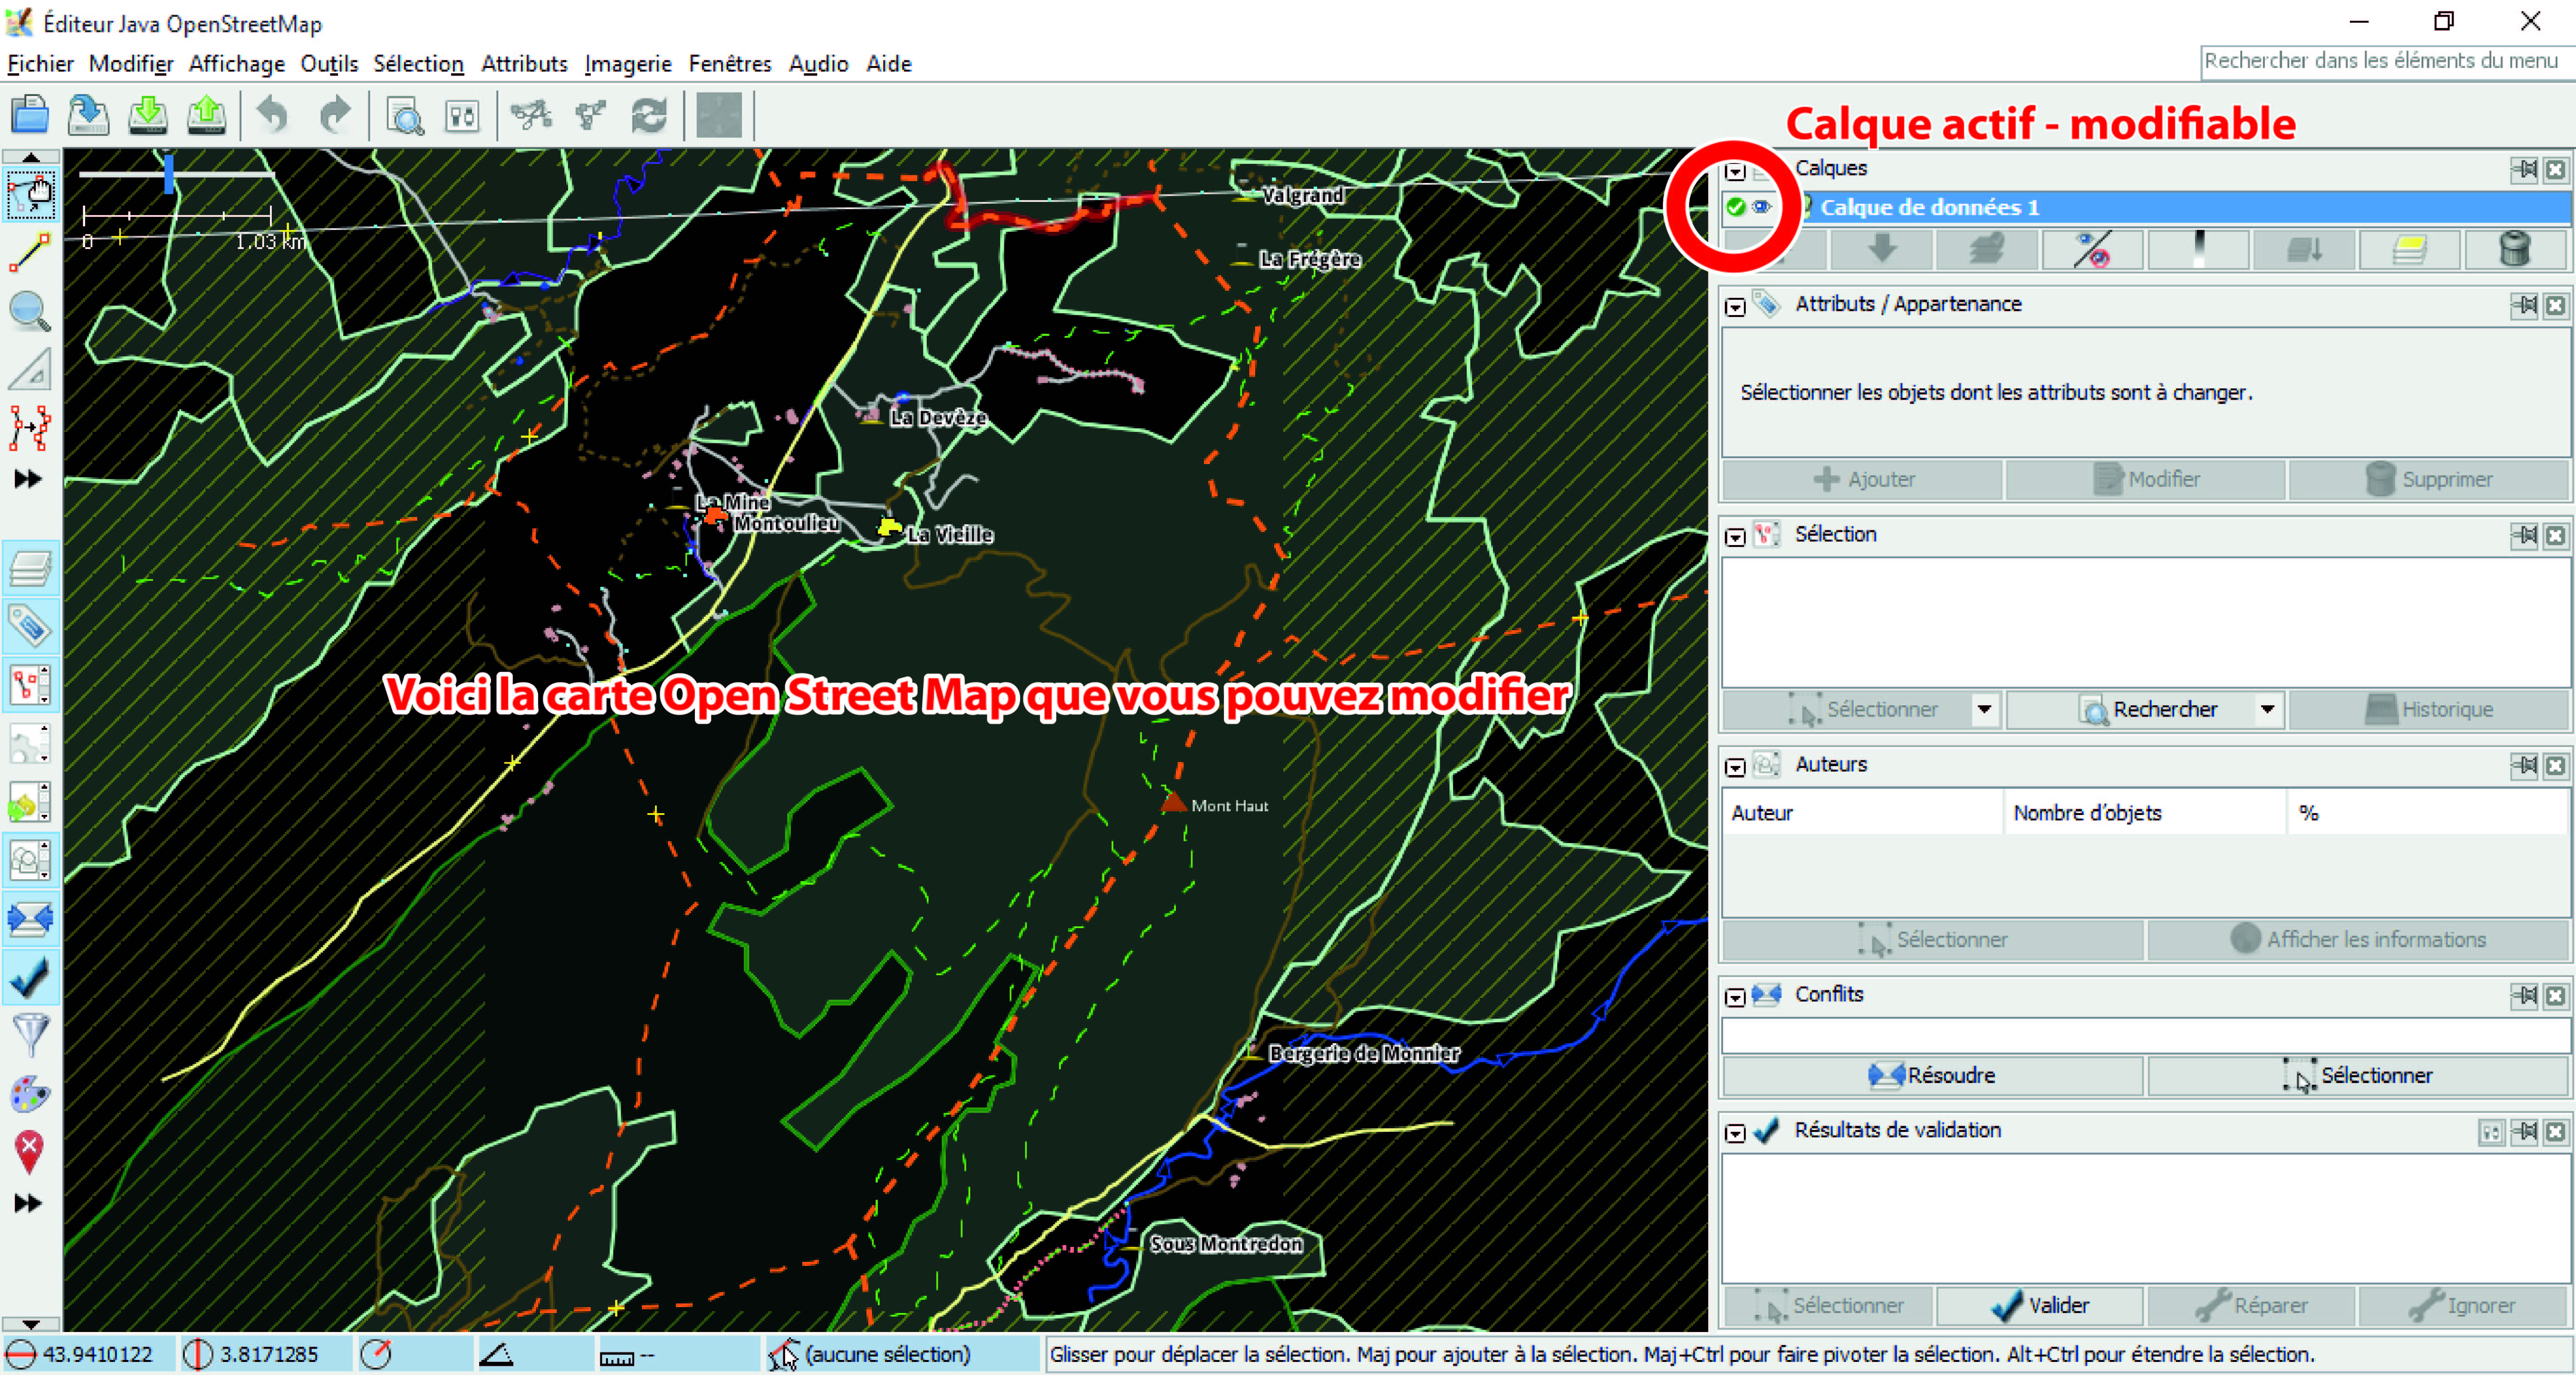Click the Valider button
2576x1375 pixels.
pos(2039,1305)
